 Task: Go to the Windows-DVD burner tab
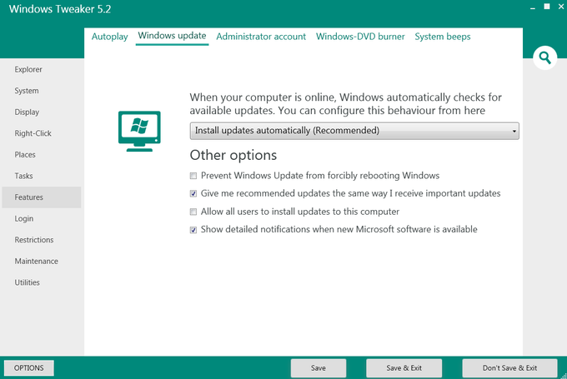point(360,37)
